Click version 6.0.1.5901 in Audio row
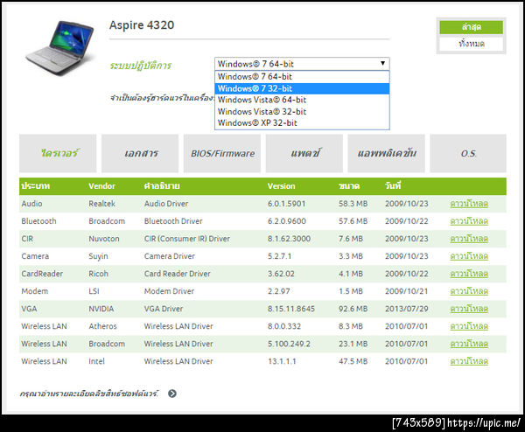This screenshot has width=525, height=432. point(287,204)
